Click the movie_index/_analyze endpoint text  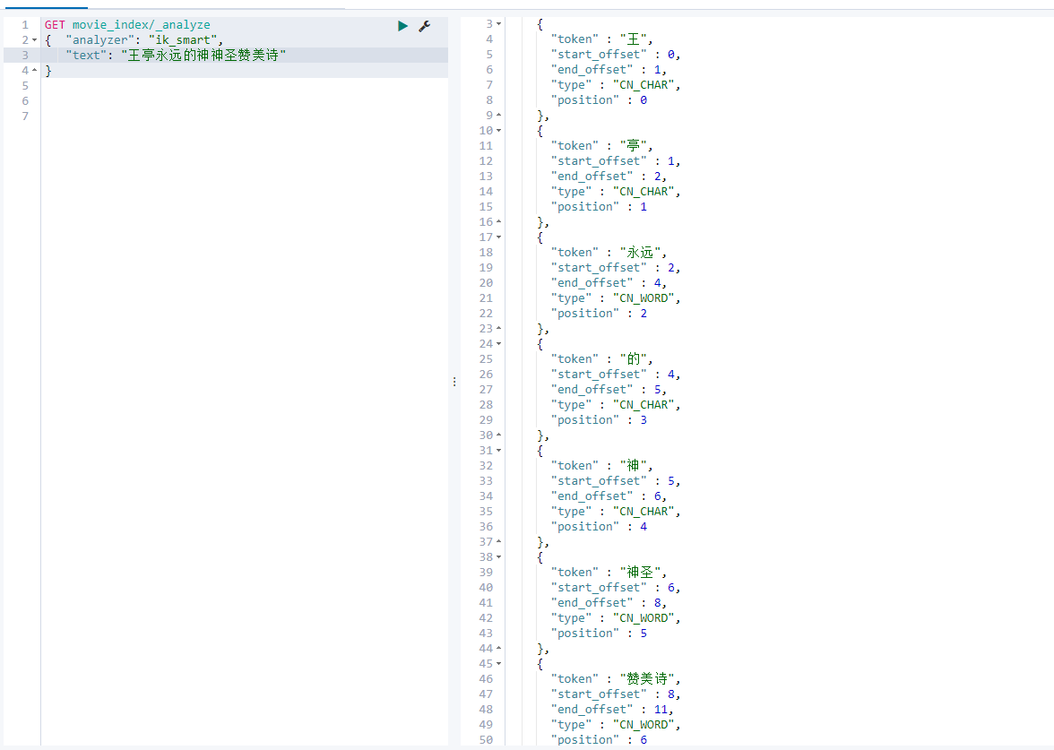click(142, 25)
